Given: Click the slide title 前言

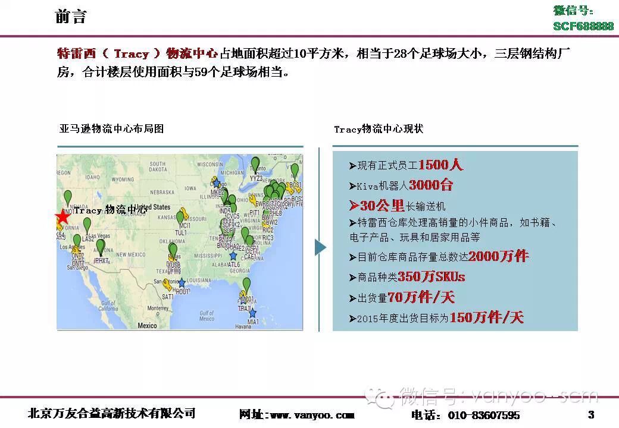Looking at the screenshot, I should (x=71, y=17).
